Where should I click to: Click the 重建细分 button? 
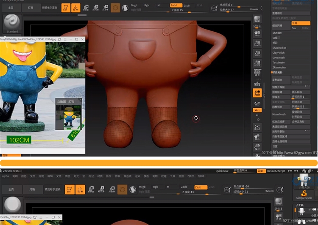tap(291, 13)
